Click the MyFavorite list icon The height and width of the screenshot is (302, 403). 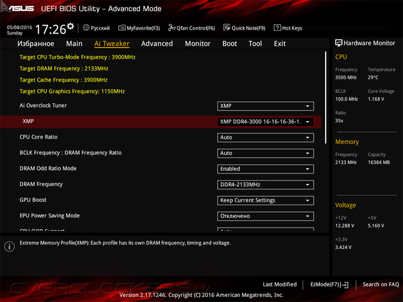tap(122, 27)
